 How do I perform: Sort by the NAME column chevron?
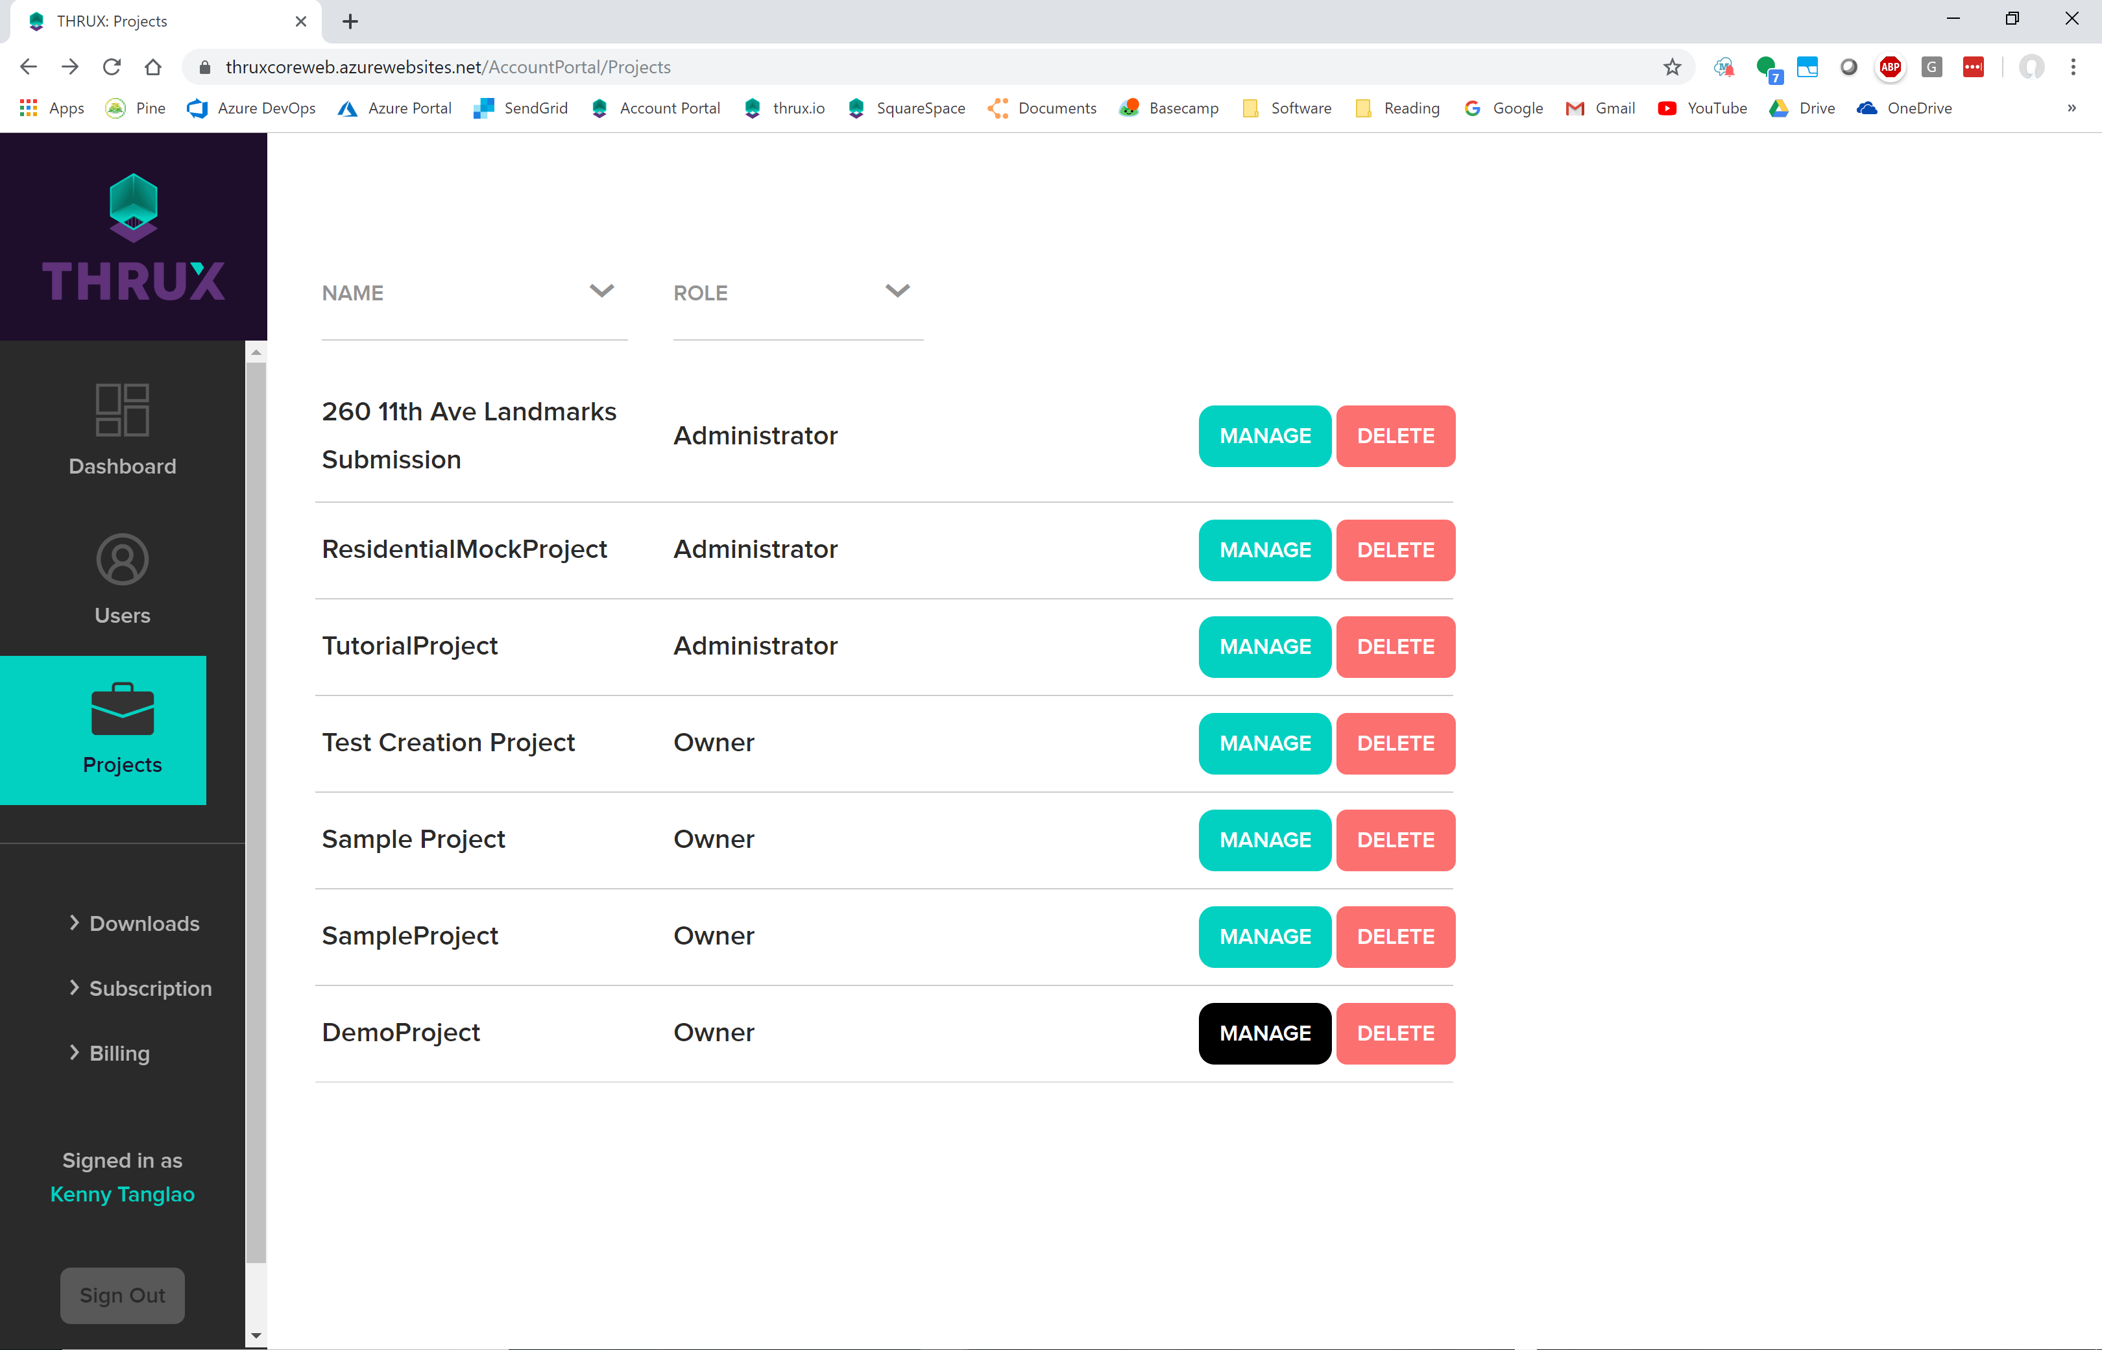[x=601, y=290]
